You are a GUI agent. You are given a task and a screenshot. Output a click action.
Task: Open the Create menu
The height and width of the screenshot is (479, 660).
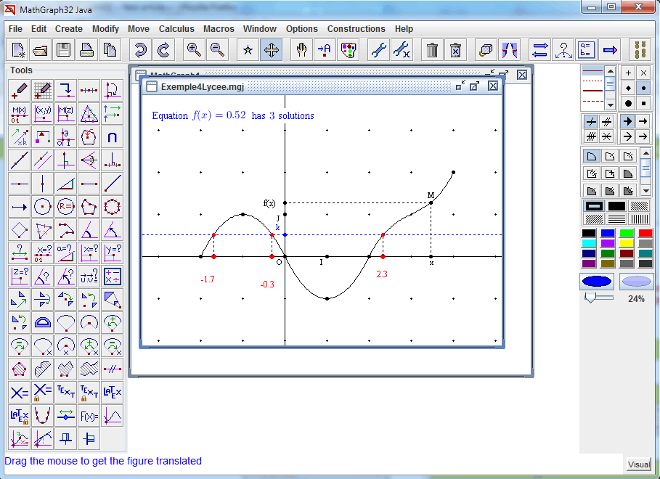[x=68, y=29]
